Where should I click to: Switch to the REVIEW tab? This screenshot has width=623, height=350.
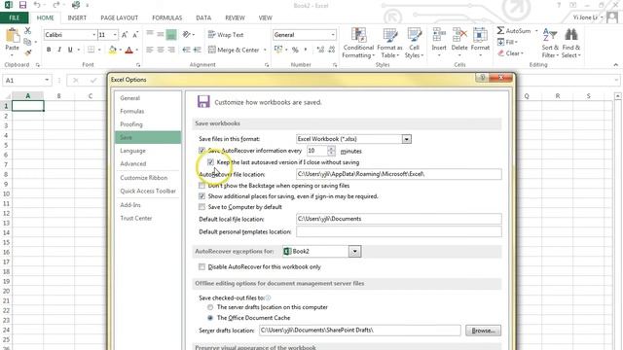[x=235, y=17]
